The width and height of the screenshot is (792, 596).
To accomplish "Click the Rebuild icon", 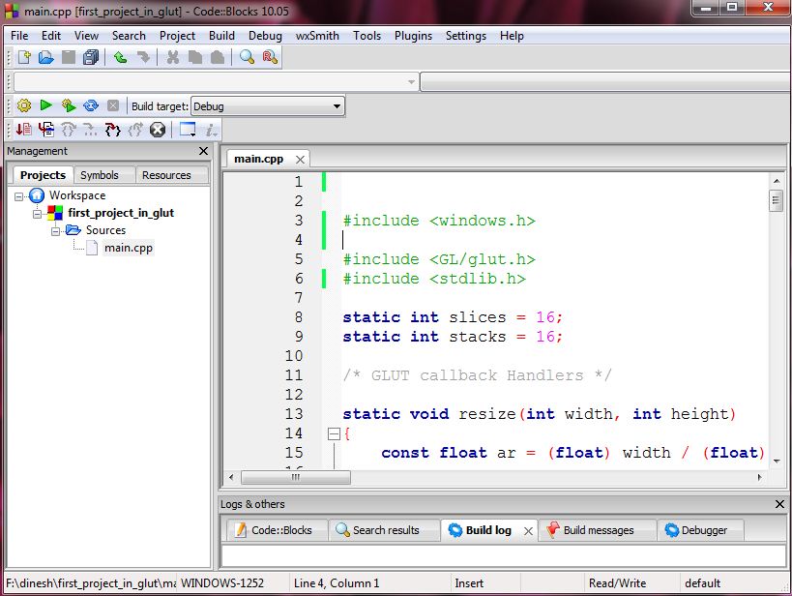I will [x=91, y=105].
